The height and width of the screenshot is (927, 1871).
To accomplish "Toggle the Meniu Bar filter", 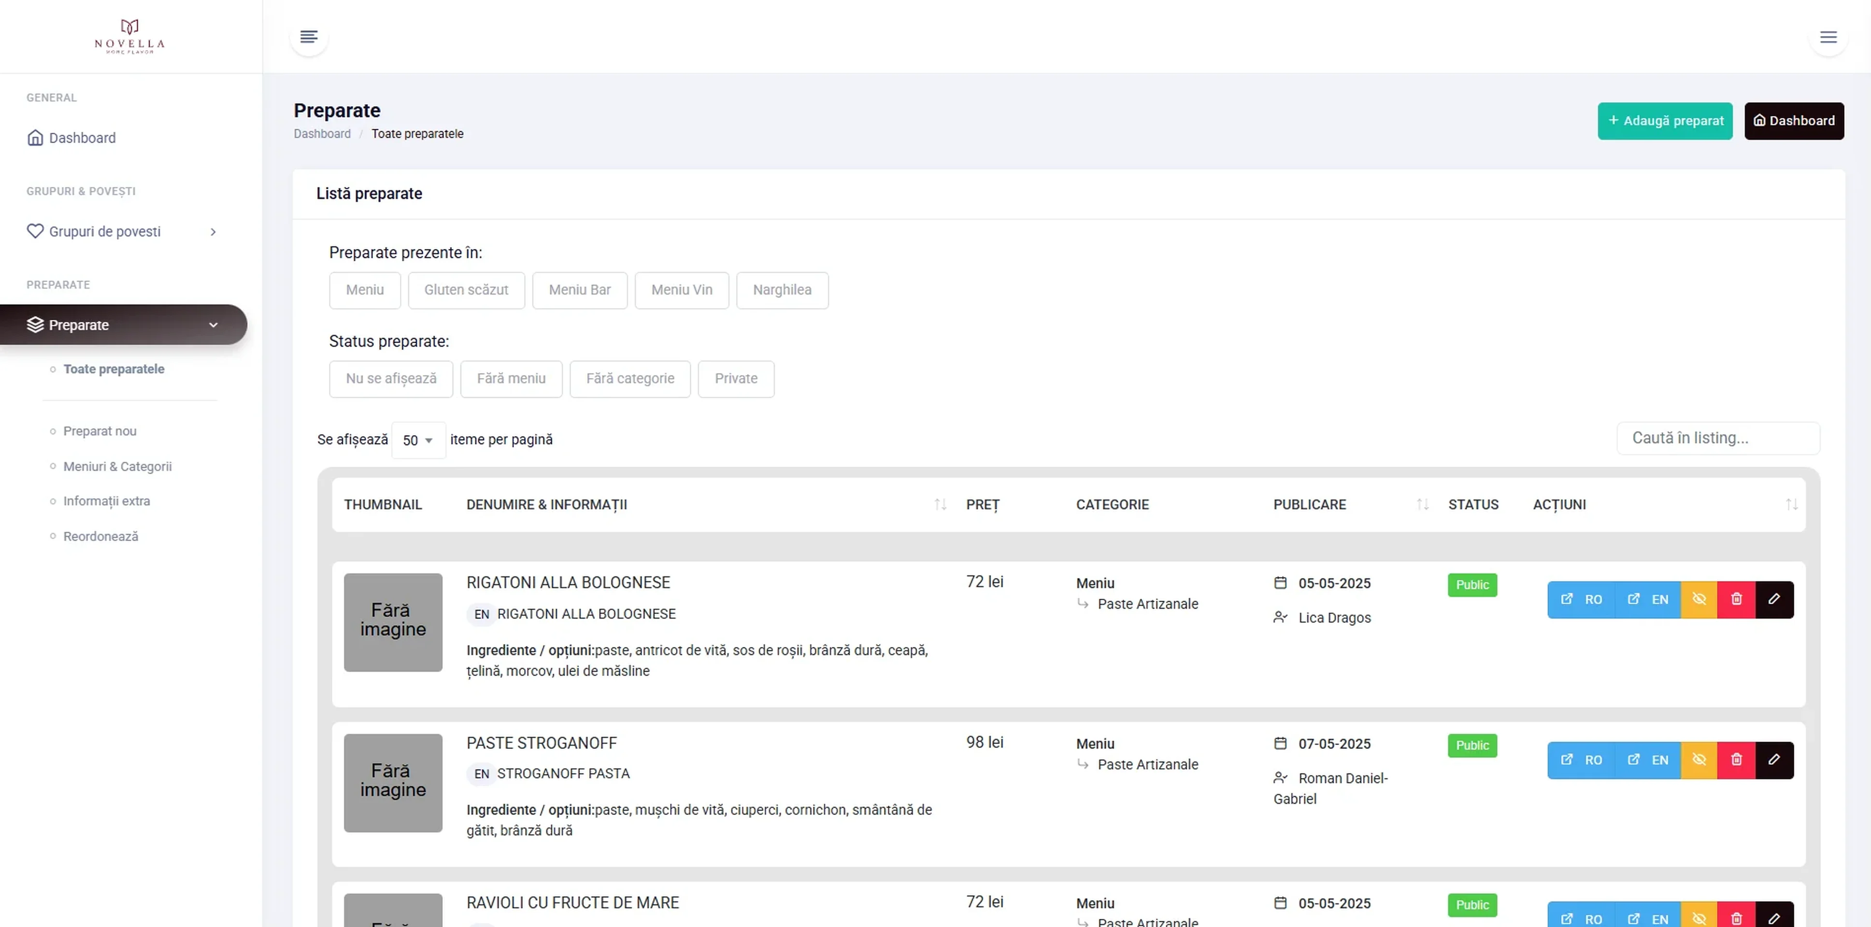I will tap(580, 290).
